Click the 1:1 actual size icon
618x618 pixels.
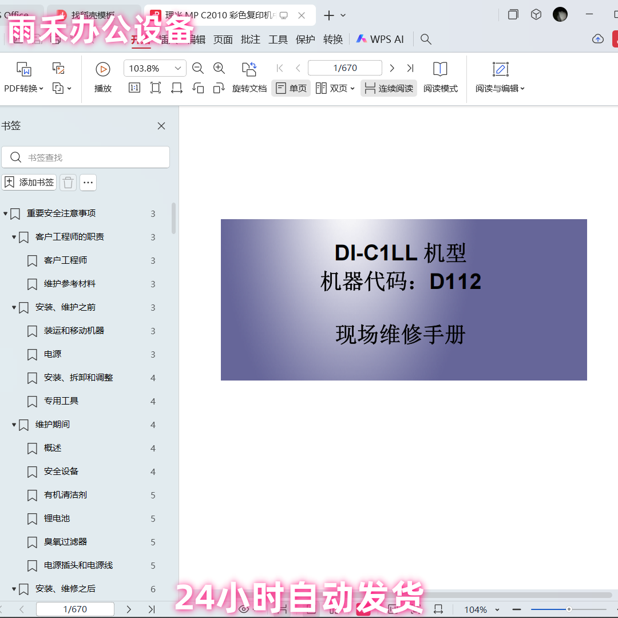pos(134,88)
